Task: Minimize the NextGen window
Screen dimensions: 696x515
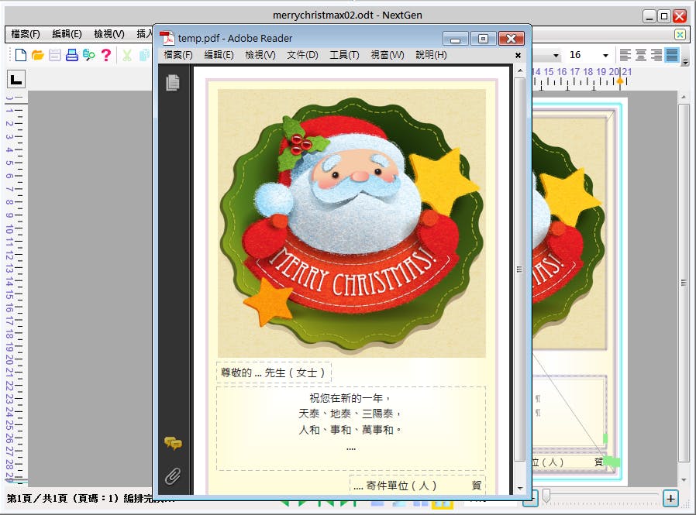Action: coord(649,16)
